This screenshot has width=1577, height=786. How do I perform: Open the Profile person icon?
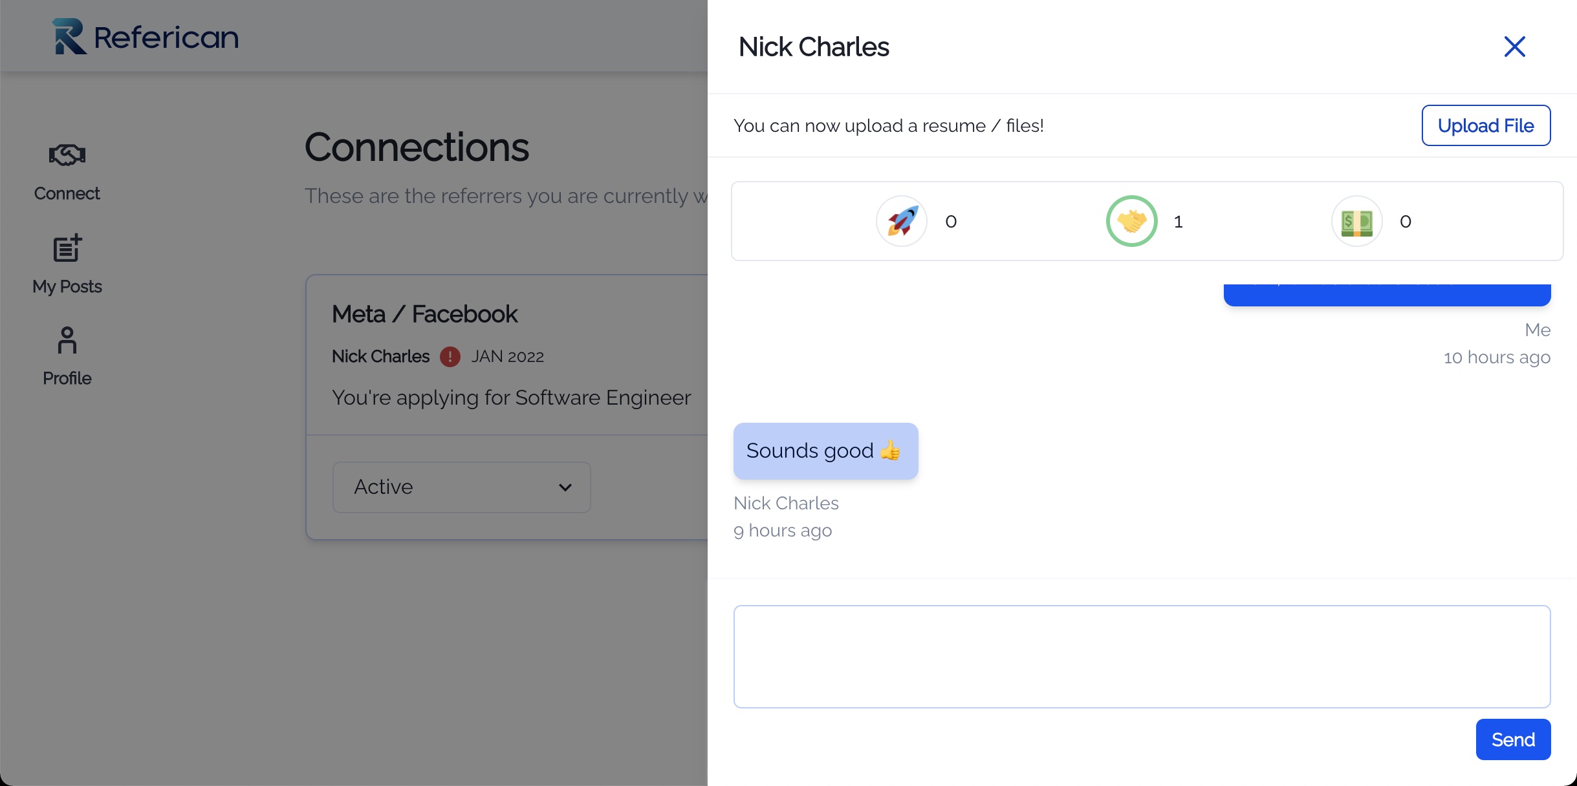tap(67, 340)
